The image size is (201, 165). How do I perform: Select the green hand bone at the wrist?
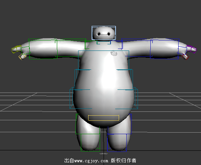(25, 51)
